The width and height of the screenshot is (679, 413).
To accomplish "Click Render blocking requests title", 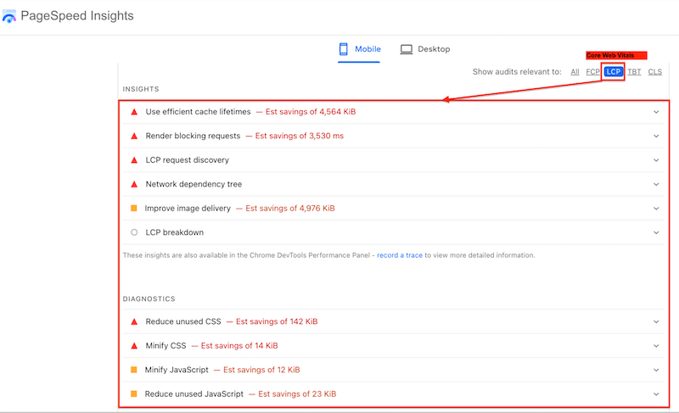I will pyautogui.click(x=193, y=136).
